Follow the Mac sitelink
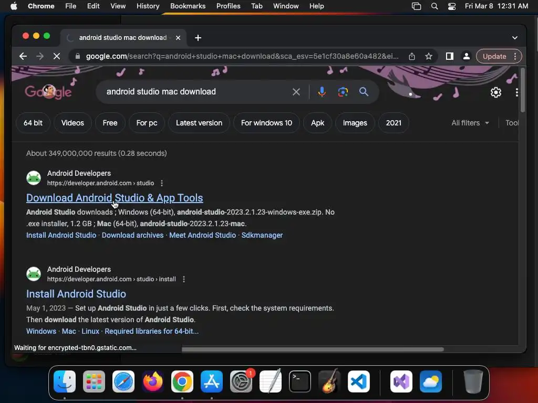The image size is (538, 403). pos(69,331)
